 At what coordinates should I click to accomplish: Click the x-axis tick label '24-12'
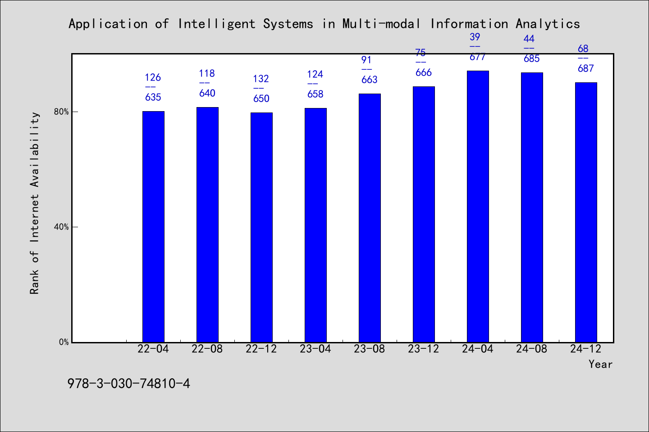click(x=586, y=349)
